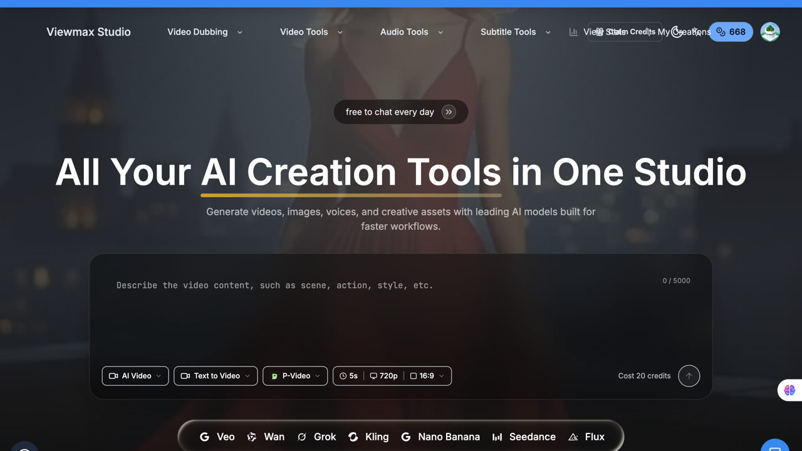Screen dimensions: 802x451
Task: Click the free to chat every day banner
Action: [x=401, y=112]
